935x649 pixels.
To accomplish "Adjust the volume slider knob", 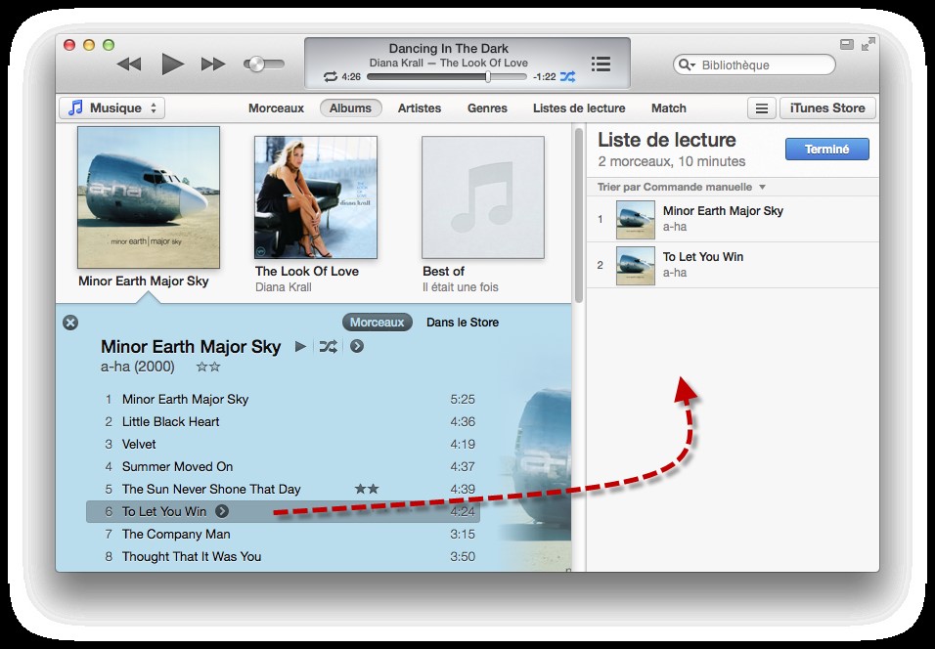I will pyautogui.click(x=256, y=65).
